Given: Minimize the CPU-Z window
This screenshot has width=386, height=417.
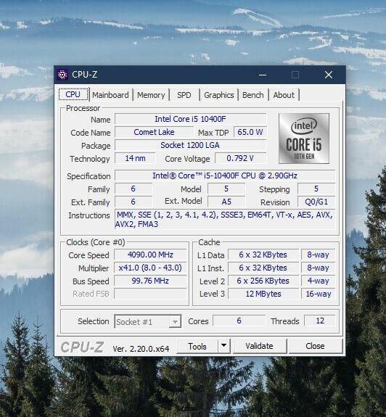Looking at the screenshot, I should point(263,75).
